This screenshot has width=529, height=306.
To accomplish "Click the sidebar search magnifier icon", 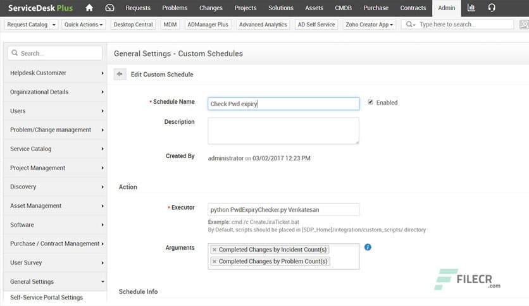I will tap(15, 53).
